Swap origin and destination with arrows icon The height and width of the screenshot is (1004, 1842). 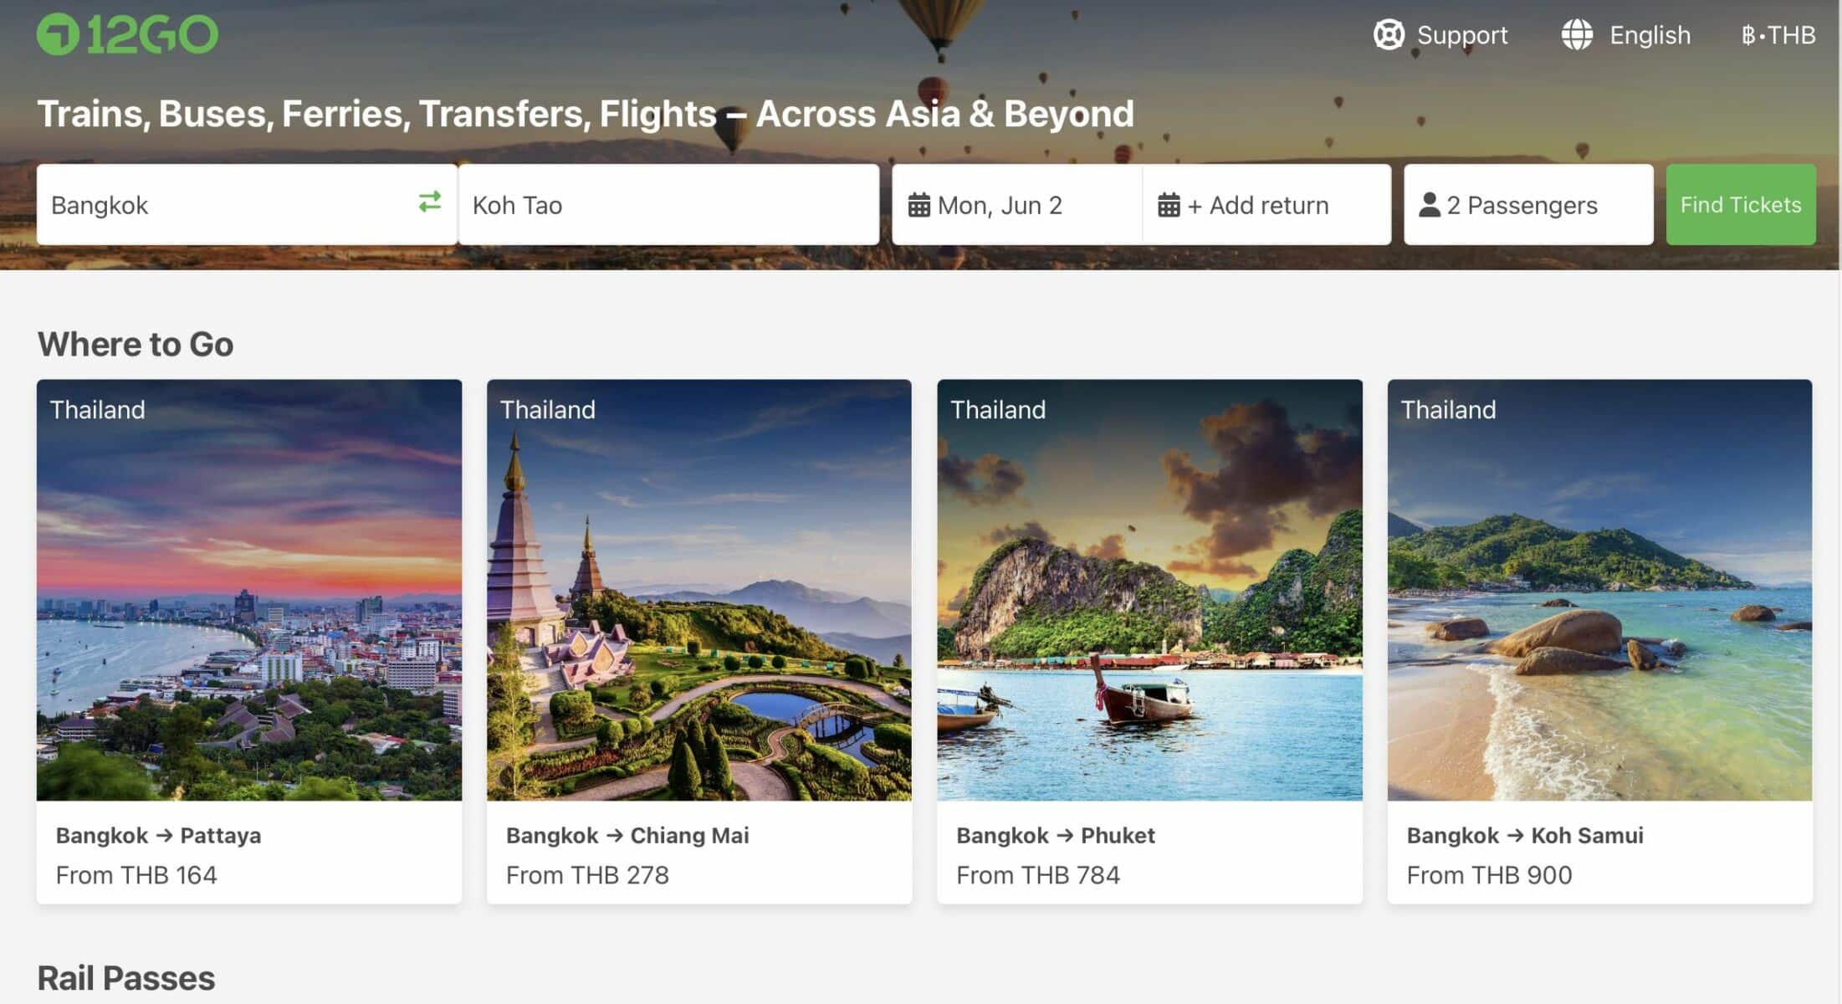430,202
